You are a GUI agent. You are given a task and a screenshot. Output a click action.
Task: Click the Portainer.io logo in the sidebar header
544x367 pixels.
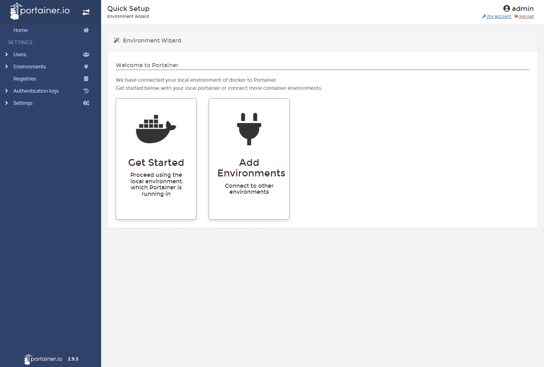pos(40,11)
